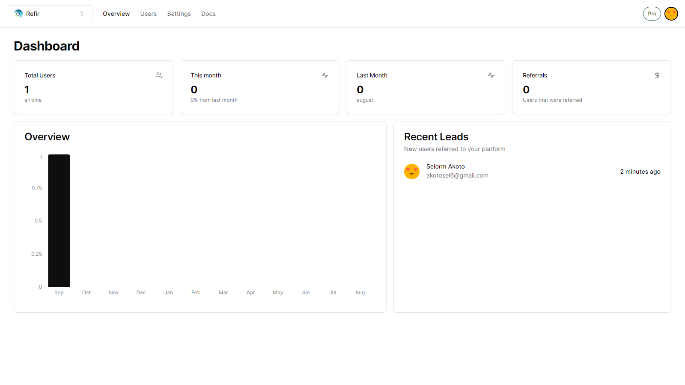Screen dimensions: 685x385
Task: Go to the Overview tab
Action: click(x=116, y=14)
